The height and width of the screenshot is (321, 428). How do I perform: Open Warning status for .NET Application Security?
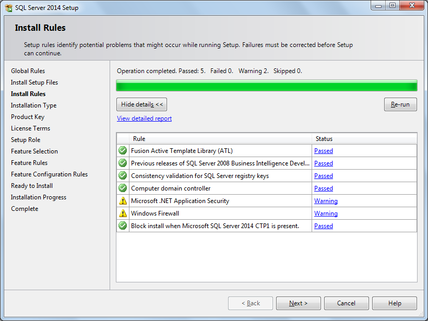pos(326,201)
